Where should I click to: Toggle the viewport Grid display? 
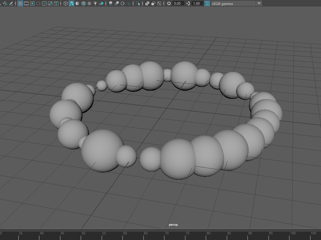coord(20,3)
